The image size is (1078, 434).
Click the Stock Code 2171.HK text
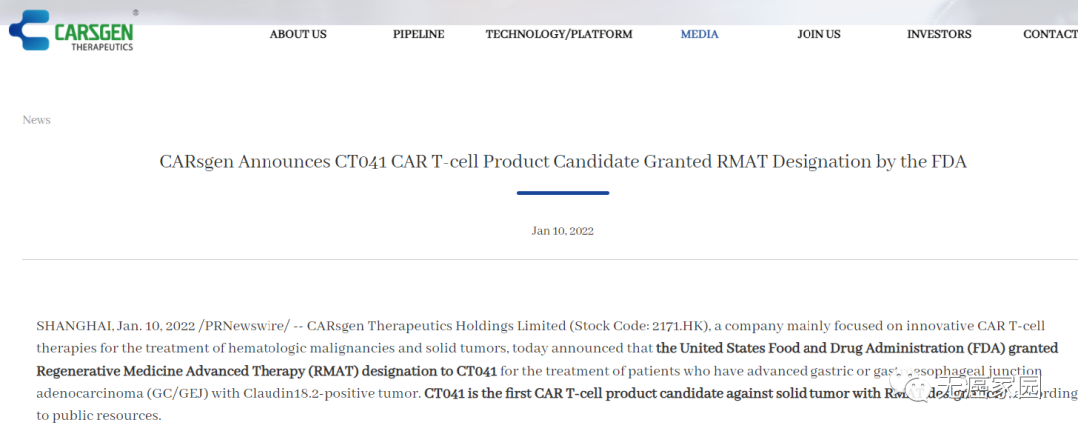(x=641, y=326)
